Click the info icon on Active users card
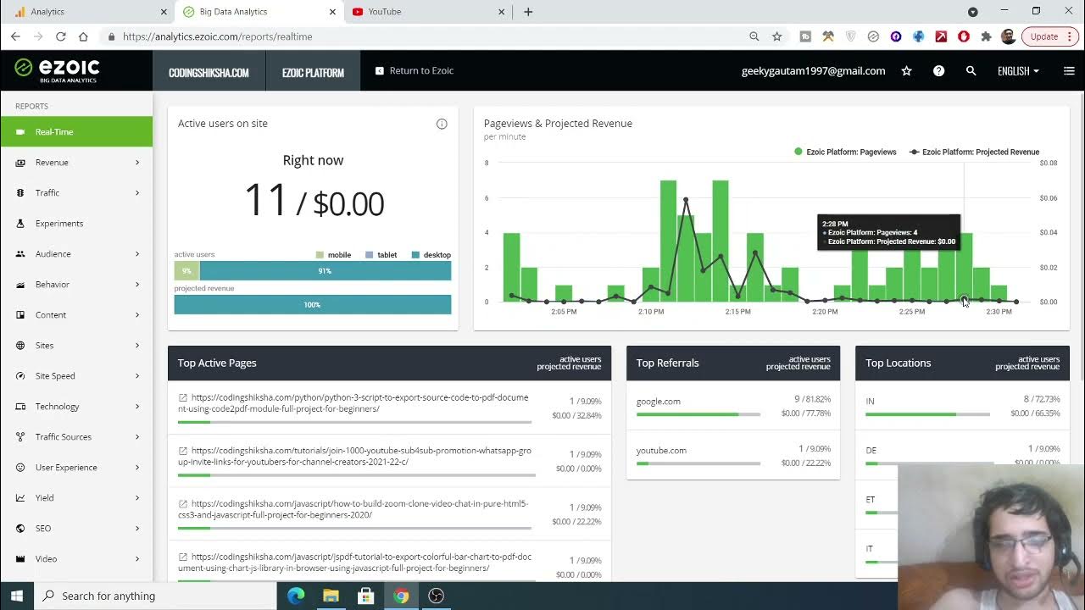 [x=442, y=124]
